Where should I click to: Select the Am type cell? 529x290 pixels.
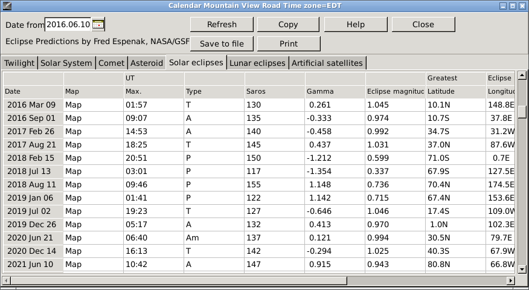(214, 238)
